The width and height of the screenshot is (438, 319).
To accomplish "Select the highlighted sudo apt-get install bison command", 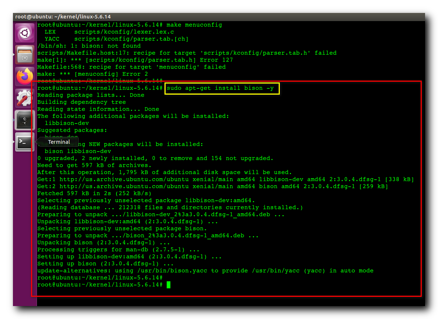I will 222,88.
